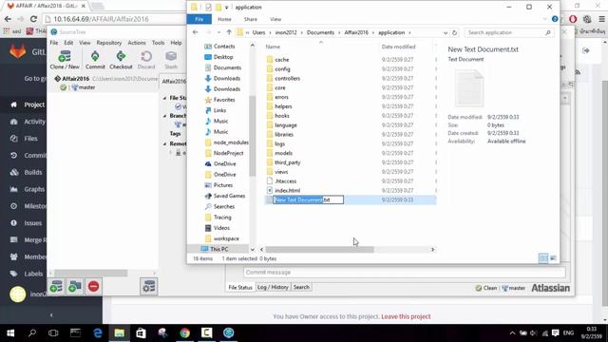Click the Explorer navigation pane scrollbar

pos(253,136)
